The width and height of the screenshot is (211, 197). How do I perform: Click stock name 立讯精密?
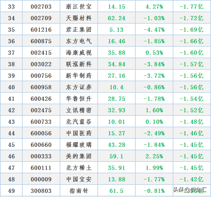point(79,110)
